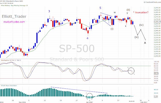
Task: Click the date axis label 30
Action: click(141, 100)
